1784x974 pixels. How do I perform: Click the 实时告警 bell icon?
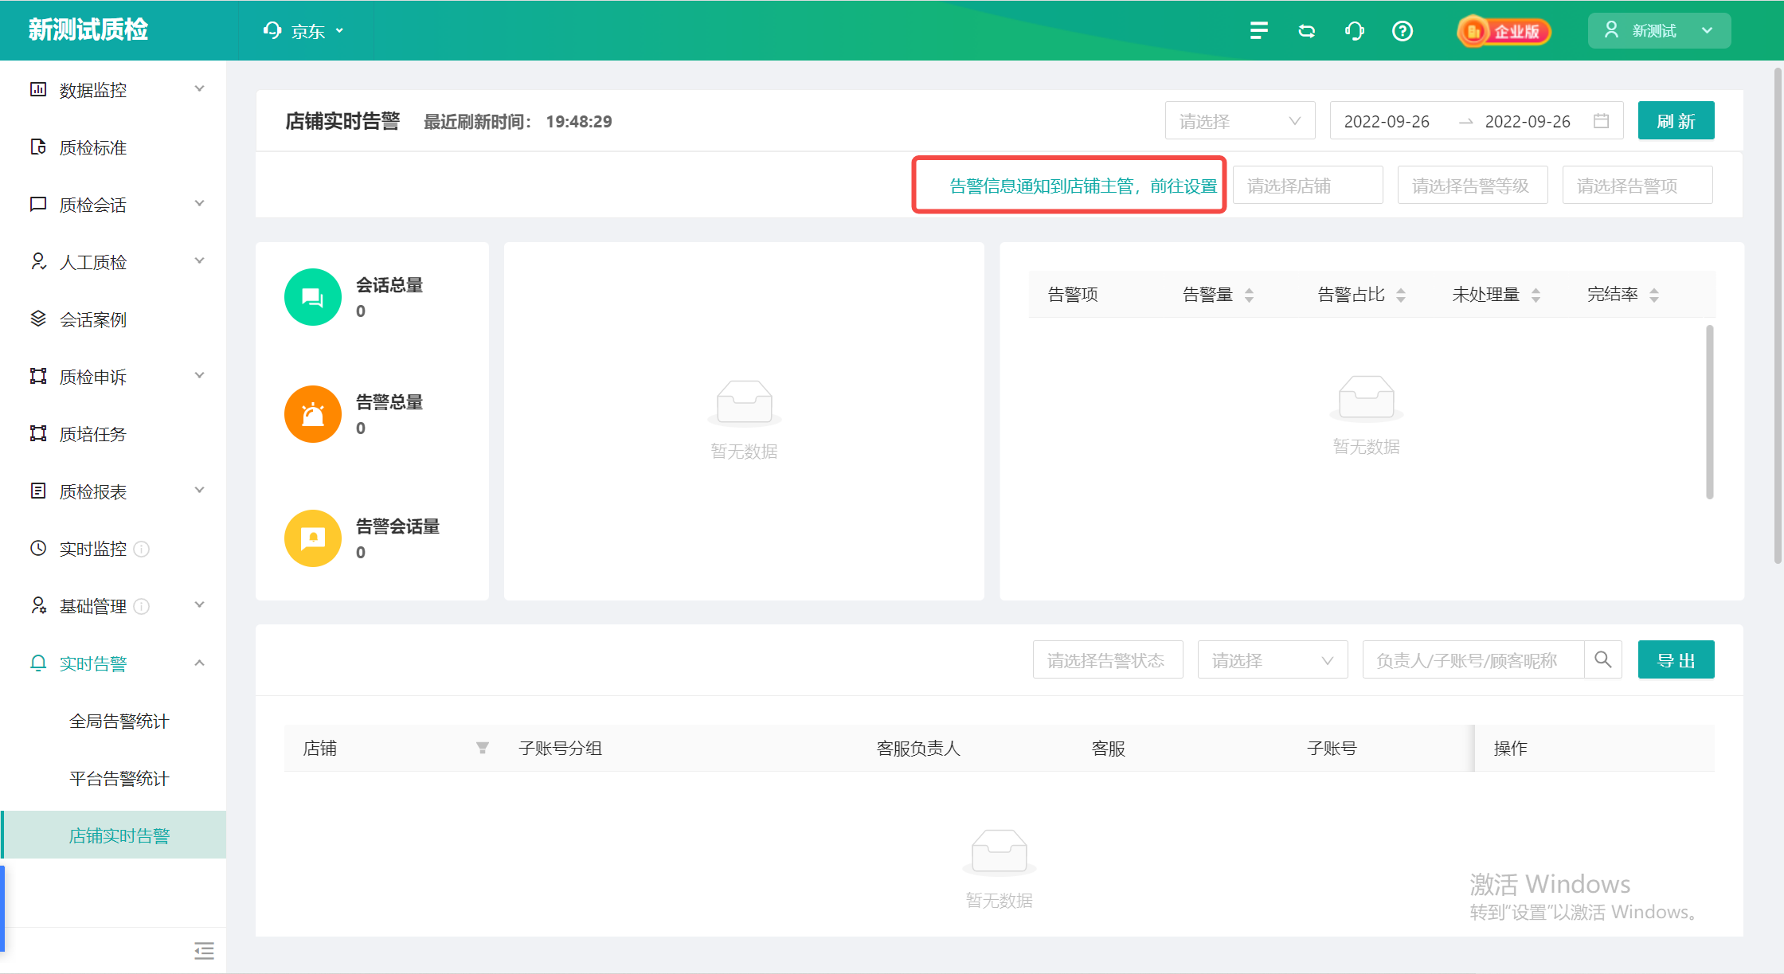[38, 663]
